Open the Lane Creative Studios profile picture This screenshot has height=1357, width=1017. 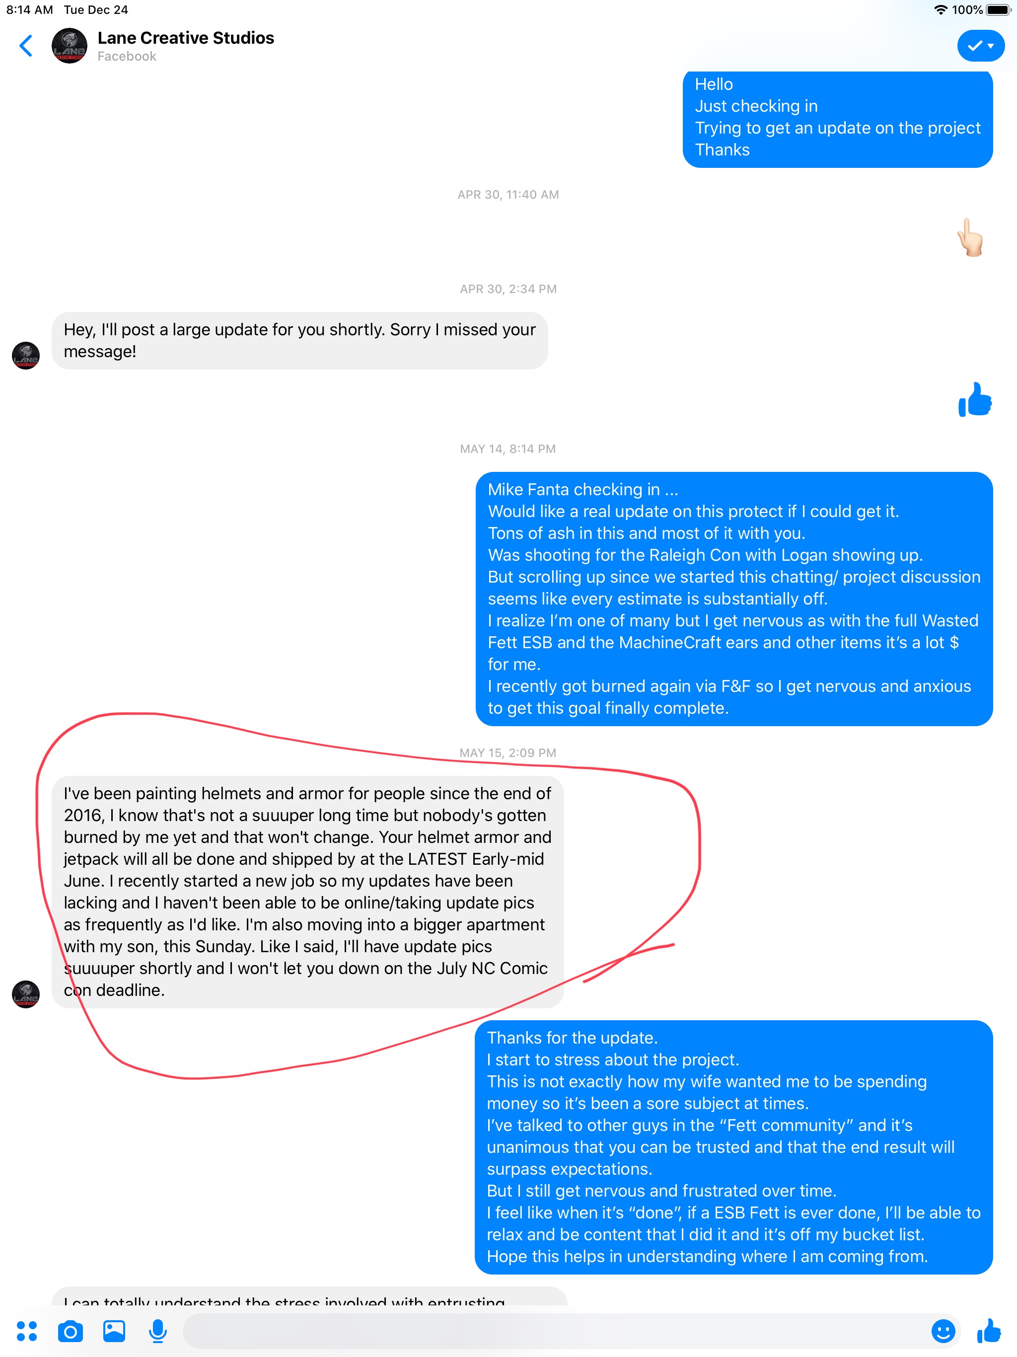click(x=70, y=45)
